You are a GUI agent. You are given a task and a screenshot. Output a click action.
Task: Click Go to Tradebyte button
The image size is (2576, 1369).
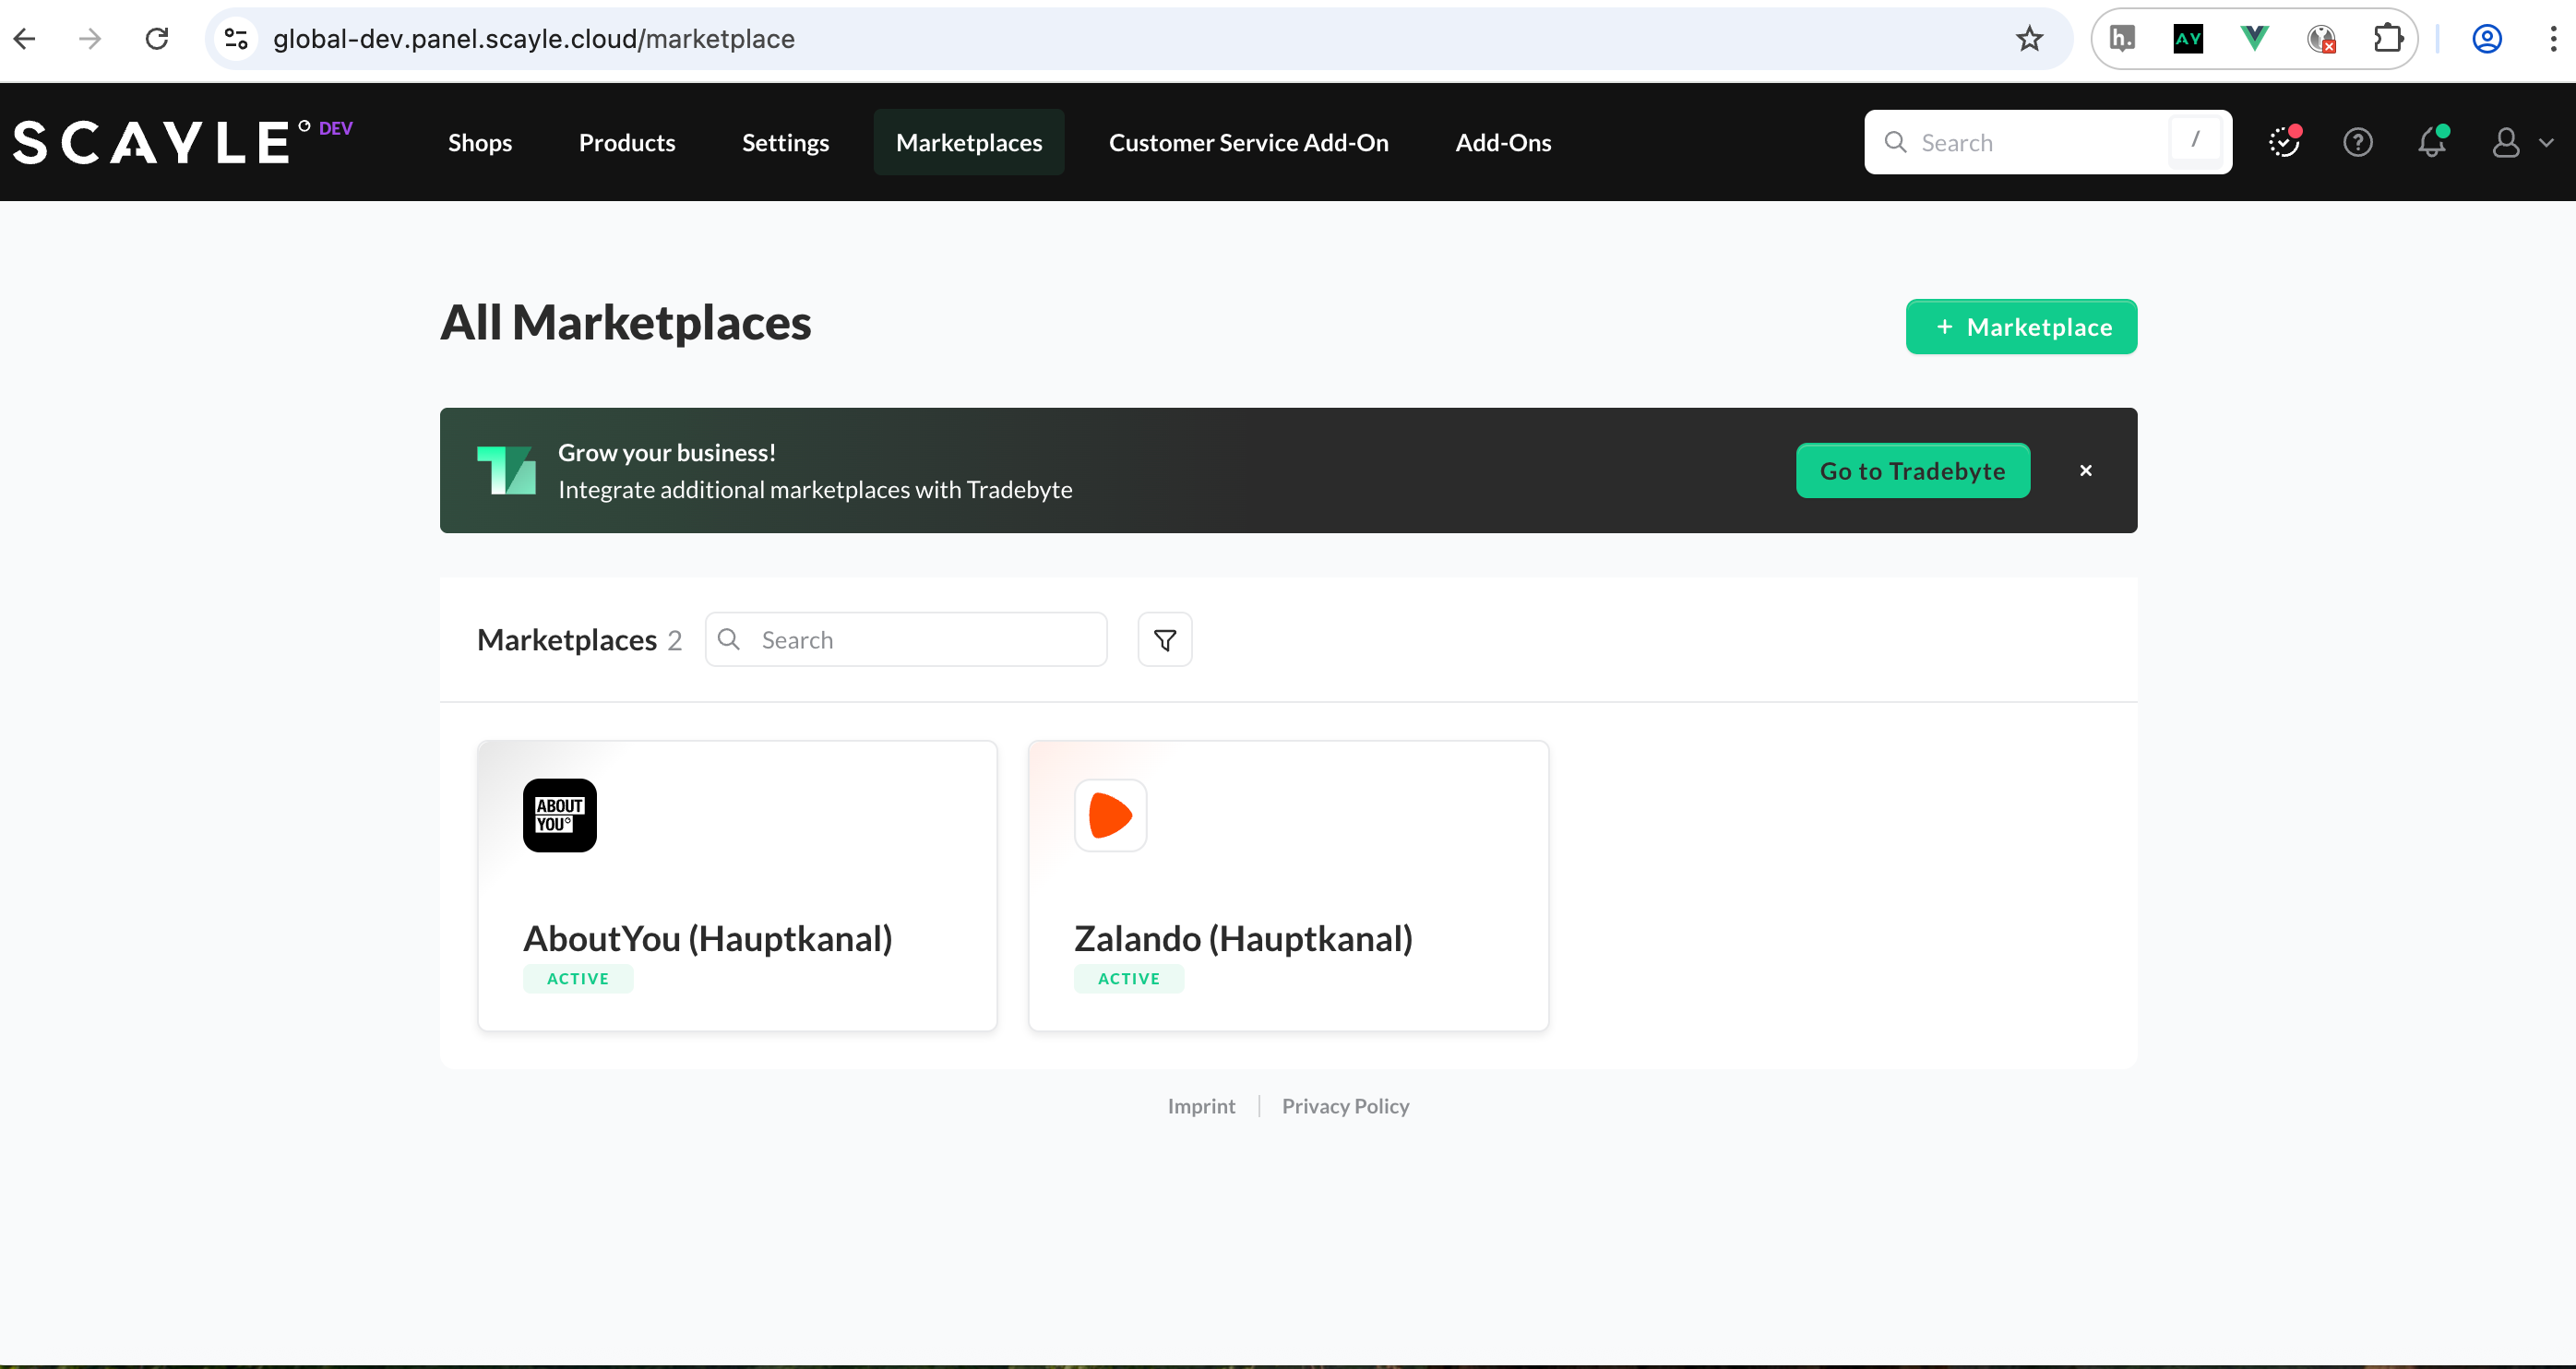(1912, 470)
